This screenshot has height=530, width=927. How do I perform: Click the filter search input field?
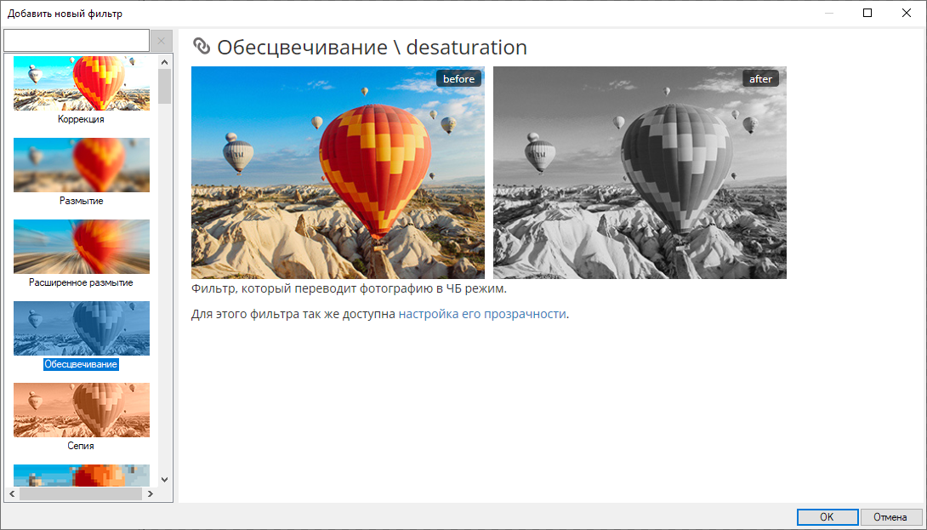click(x=77, y=41)
